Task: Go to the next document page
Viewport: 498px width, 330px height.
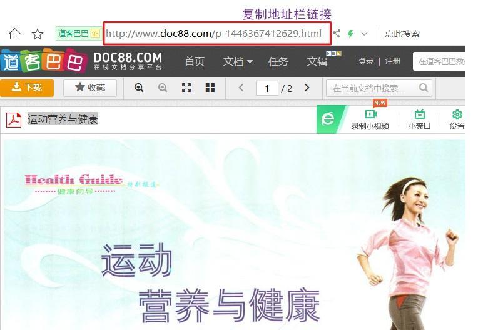Action: (307, 88)
